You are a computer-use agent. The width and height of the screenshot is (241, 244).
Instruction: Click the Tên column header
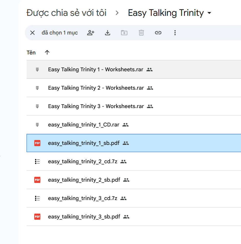[x=31, y=53]
